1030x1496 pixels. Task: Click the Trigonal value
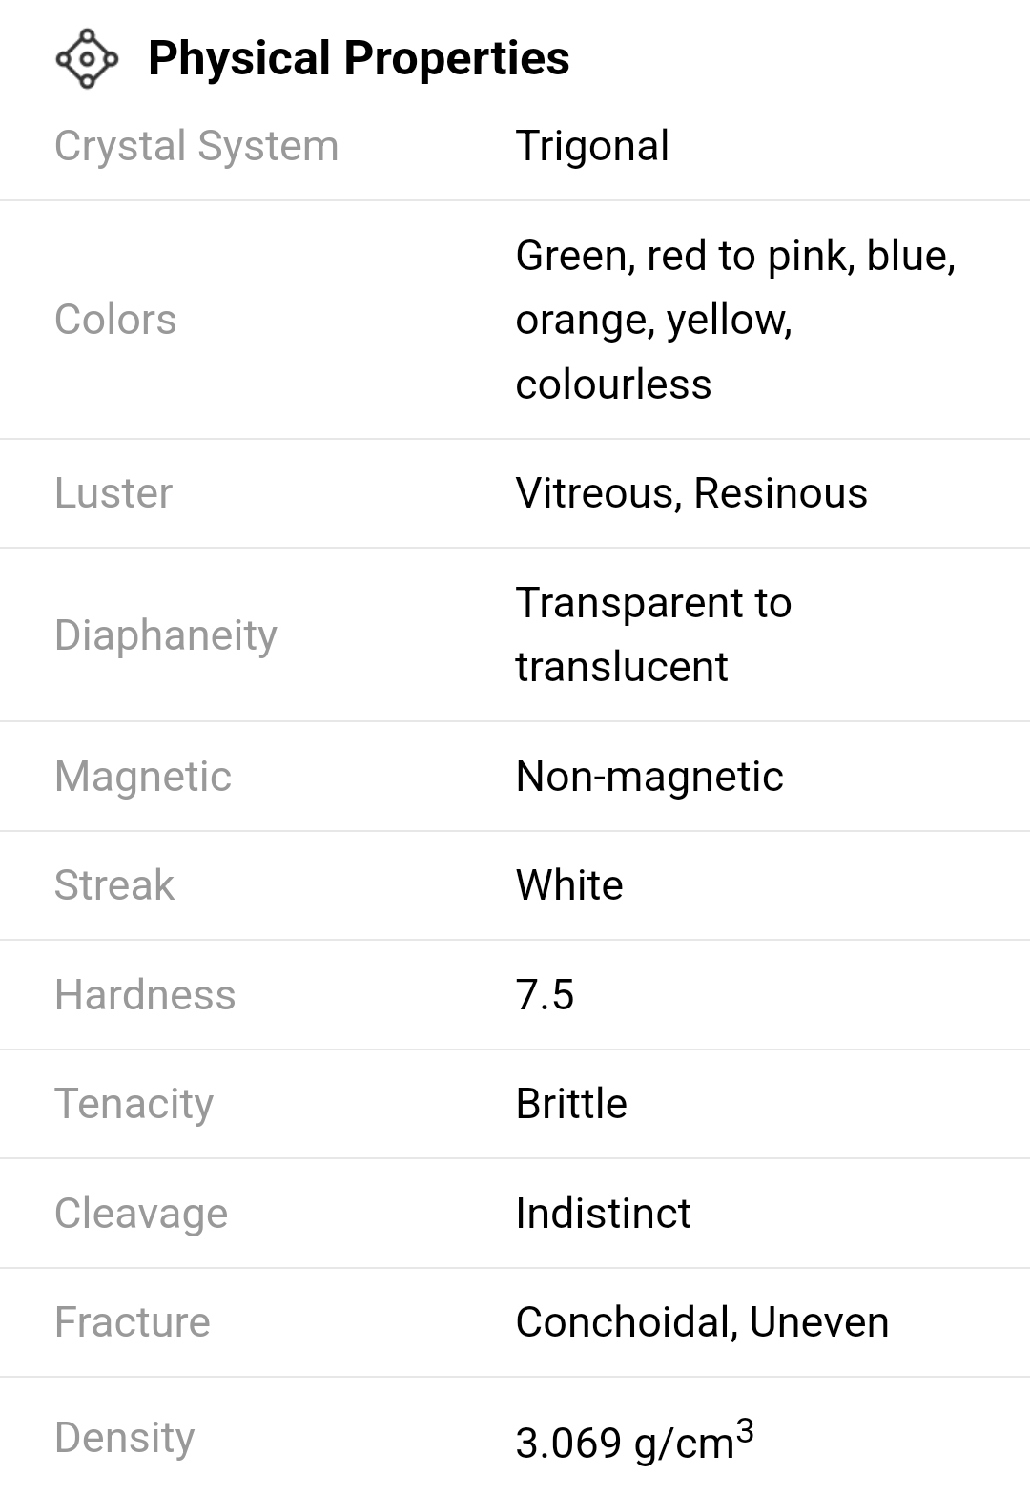point(592,146)
